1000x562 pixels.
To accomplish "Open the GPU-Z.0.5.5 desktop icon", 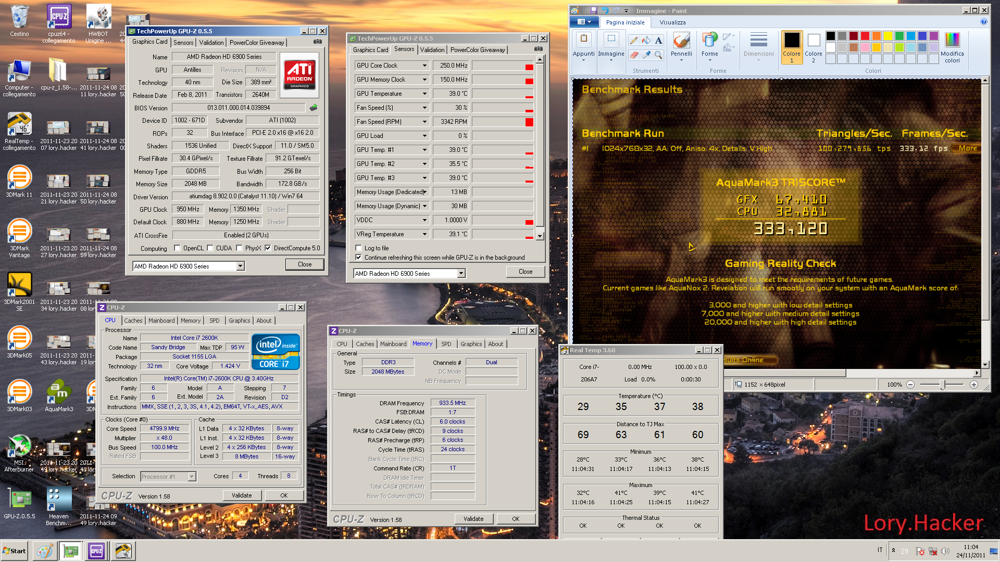I will [19, 503].
